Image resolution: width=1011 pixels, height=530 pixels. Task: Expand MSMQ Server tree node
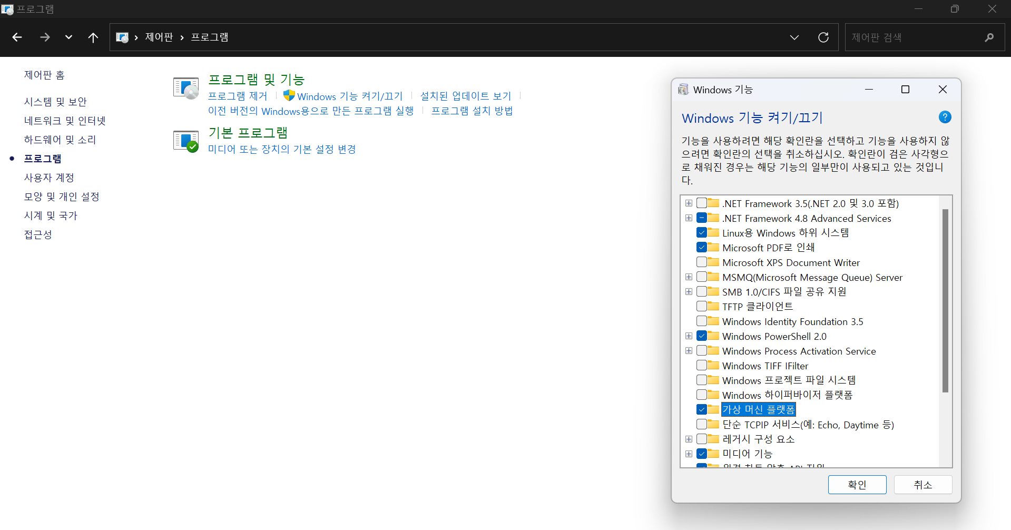coord(689,277)
